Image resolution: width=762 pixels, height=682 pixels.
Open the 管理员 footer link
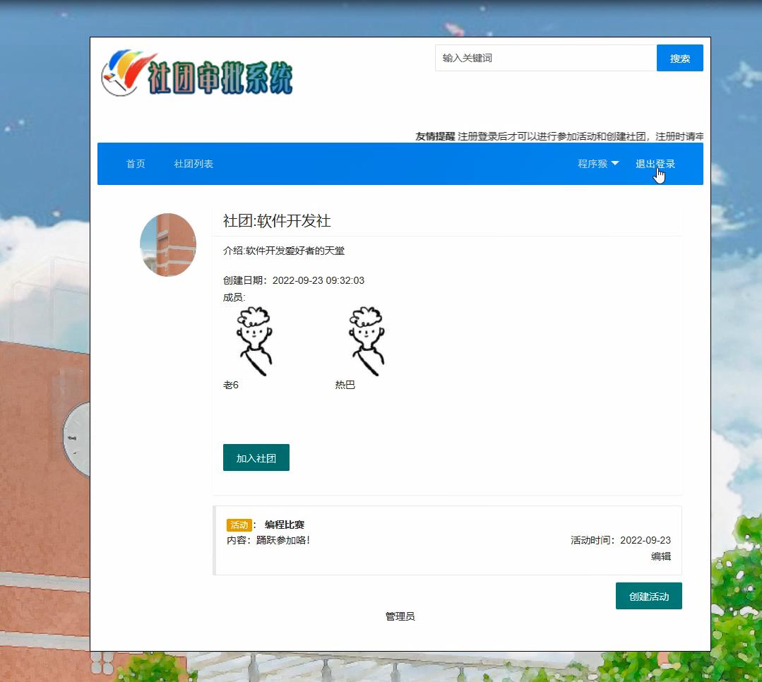coord(400,616)
